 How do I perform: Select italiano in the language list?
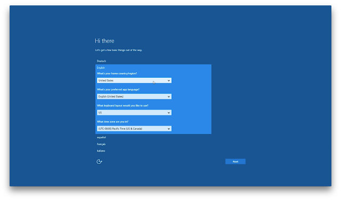point(101,151)
